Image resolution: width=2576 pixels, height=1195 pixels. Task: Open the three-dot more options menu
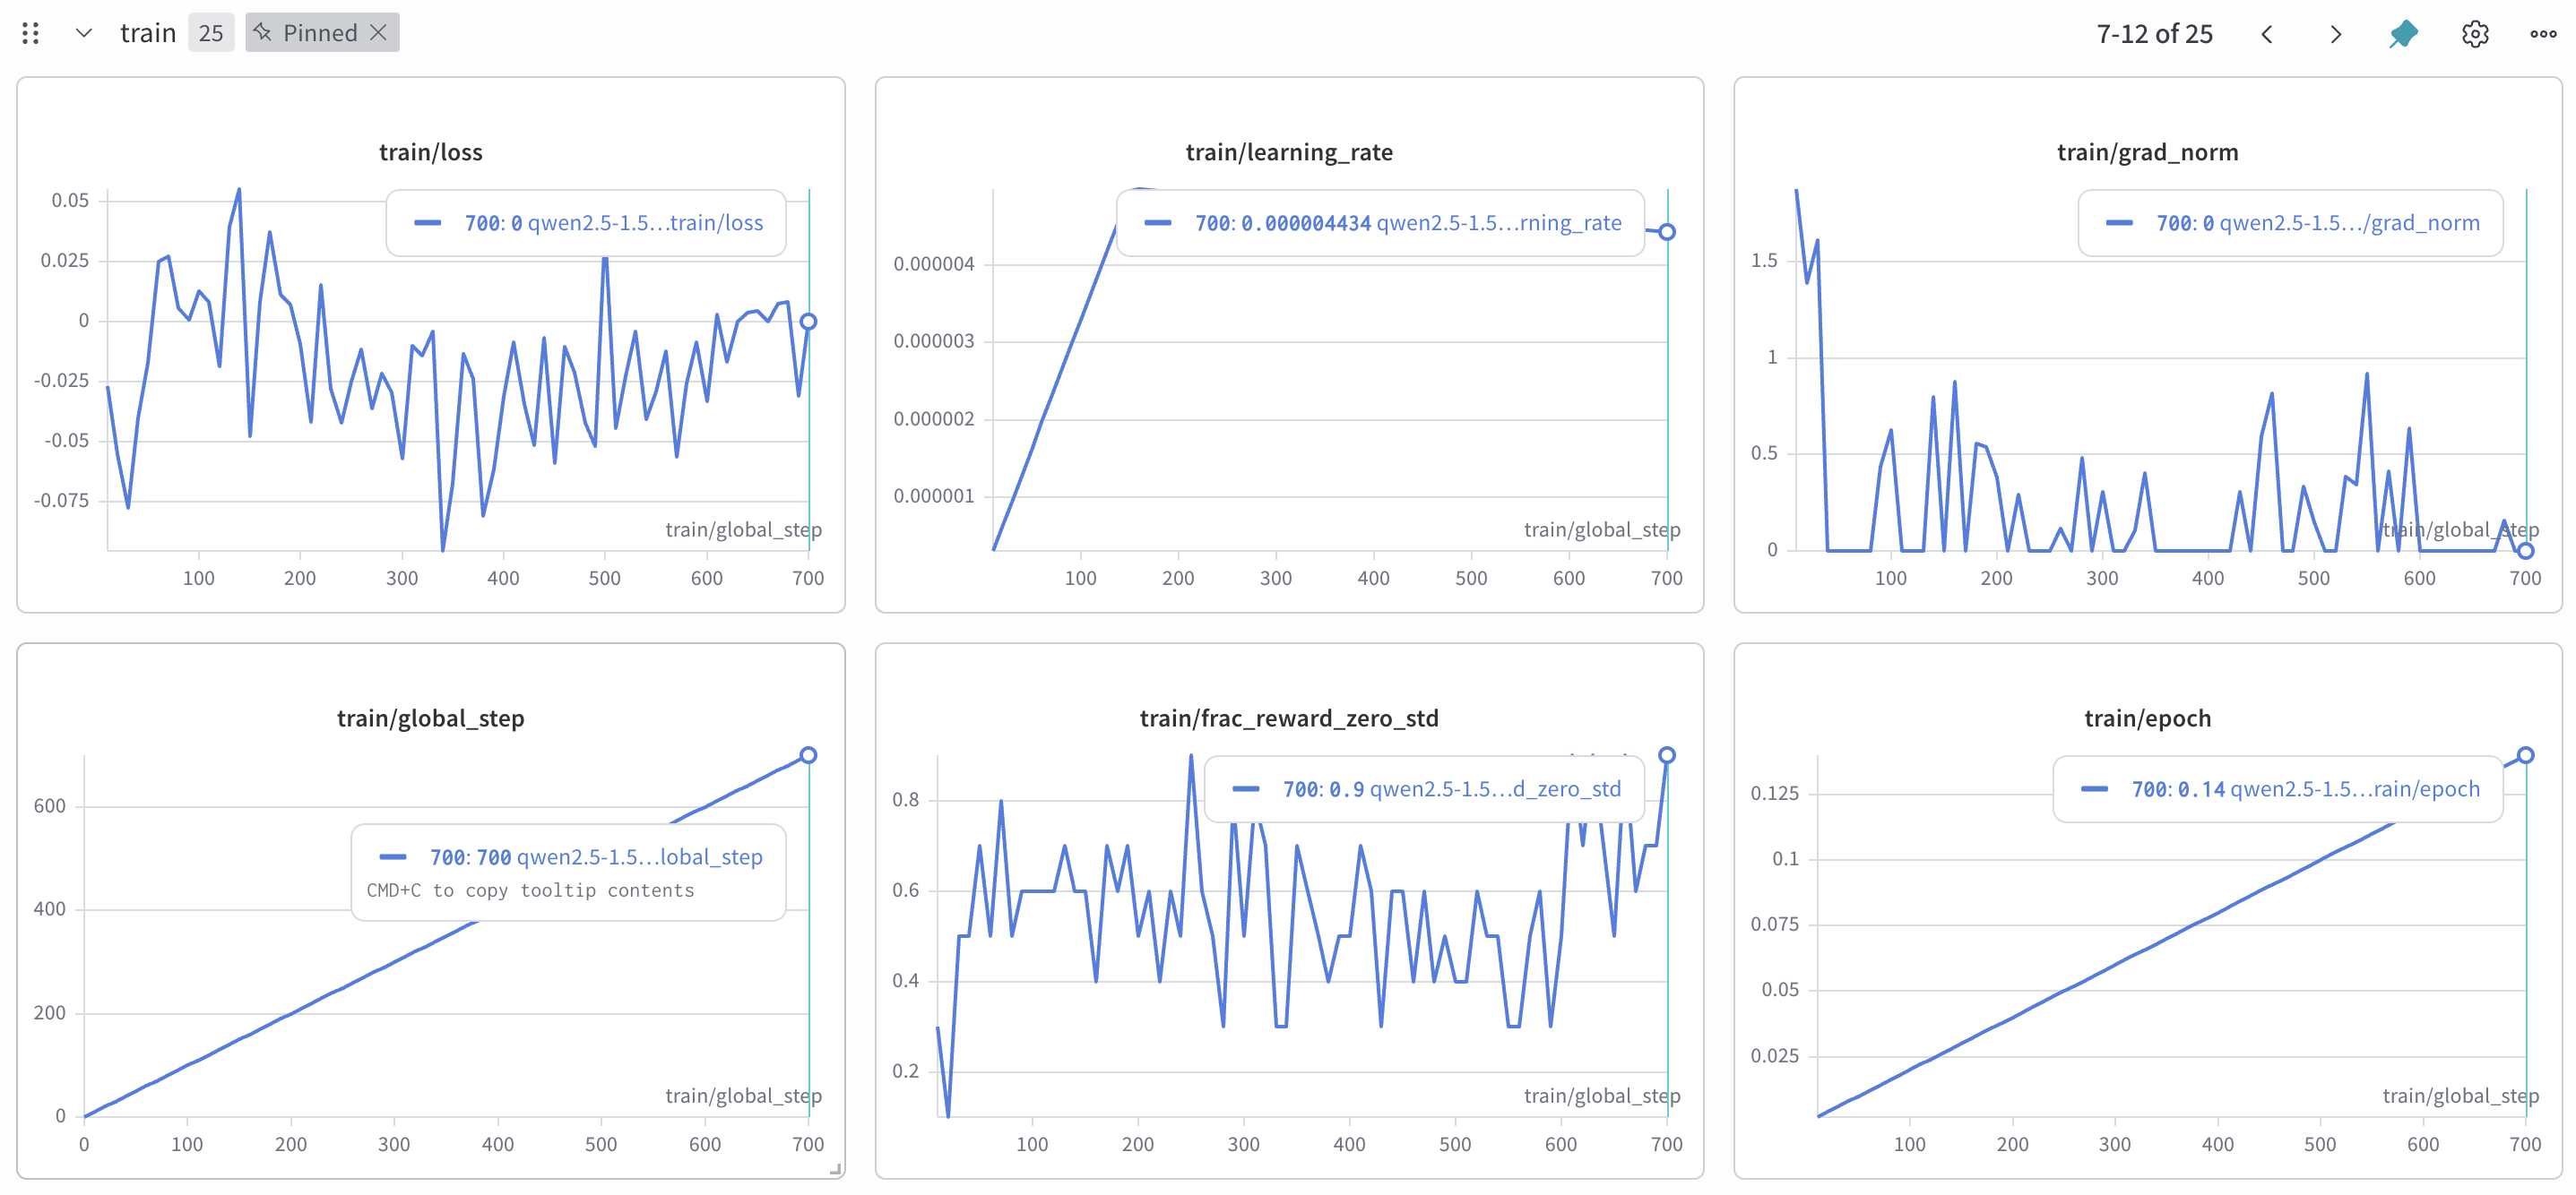click(2543, 34)
